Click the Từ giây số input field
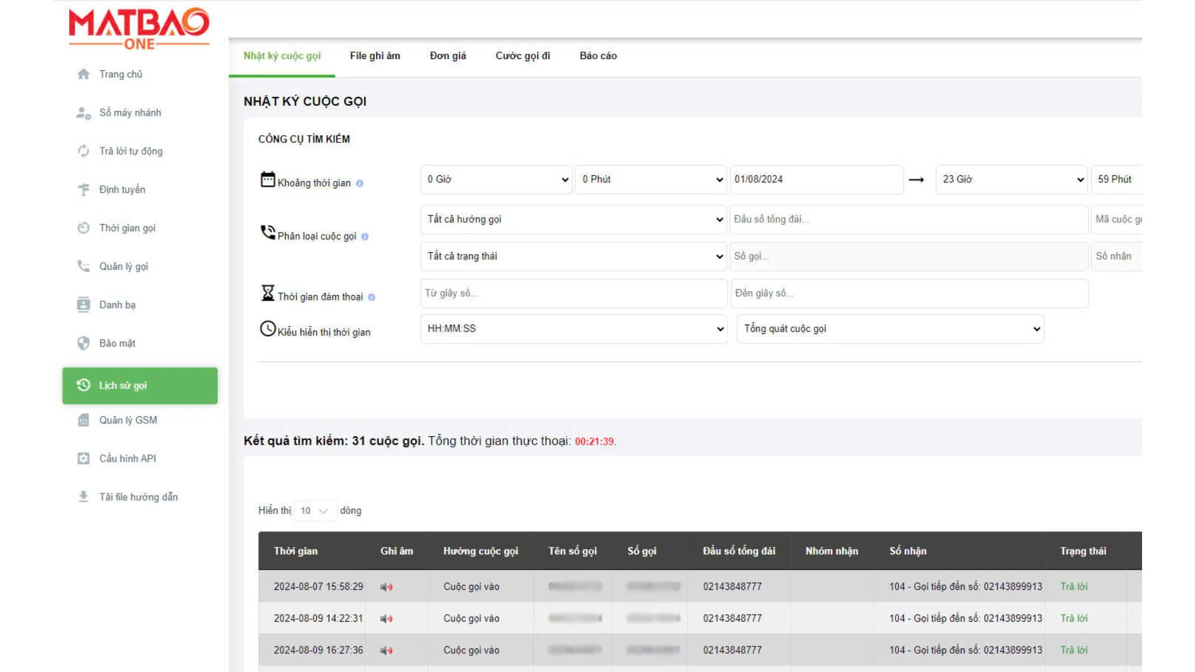The image size is (1195, 672). [x=573, y=293]
